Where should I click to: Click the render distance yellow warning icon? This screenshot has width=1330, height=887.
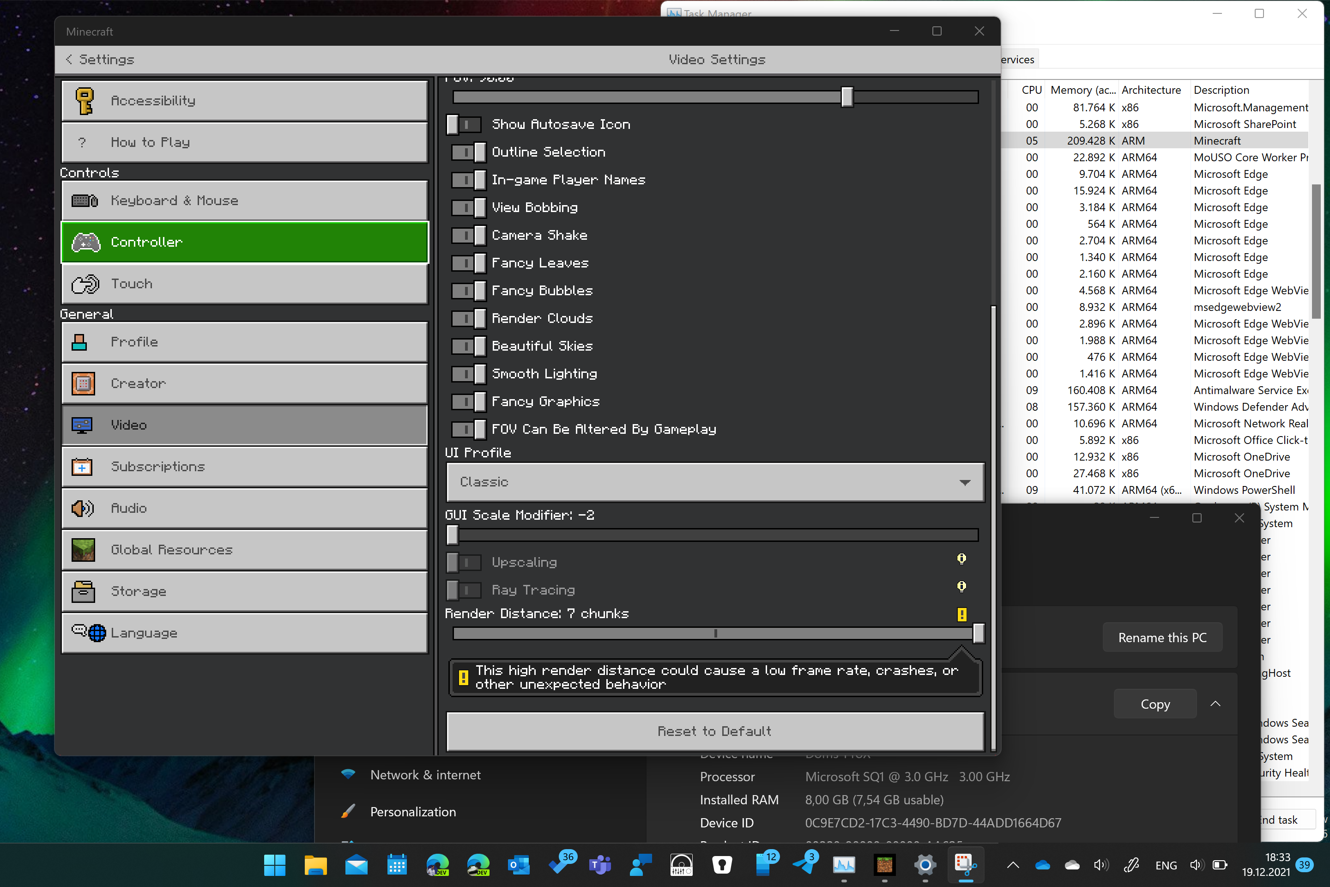click(961, 614)
